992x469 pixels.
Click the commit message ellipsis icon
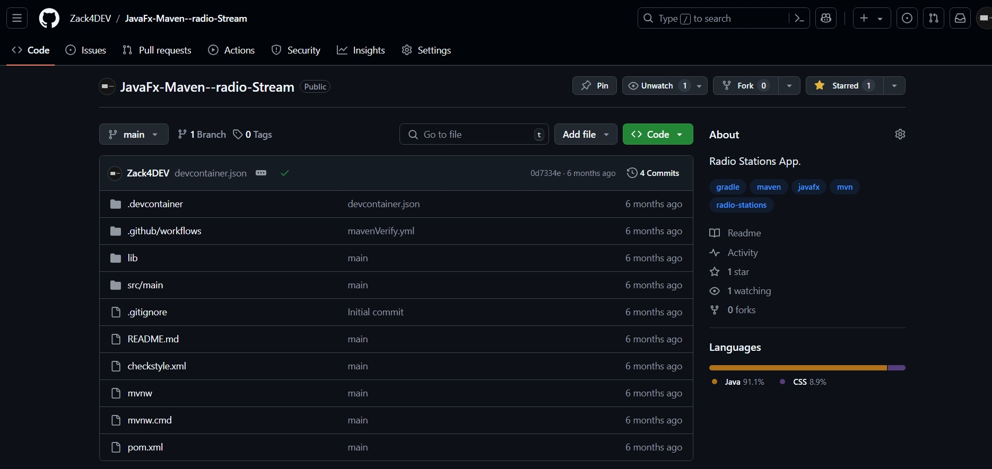[x=261, y=173]
